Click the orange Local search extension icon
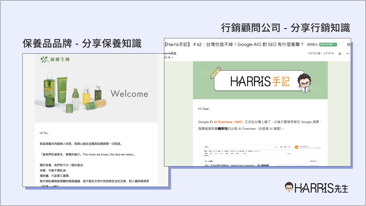The width and height of the screenshot is (366, 206). (x=296, y=147)
